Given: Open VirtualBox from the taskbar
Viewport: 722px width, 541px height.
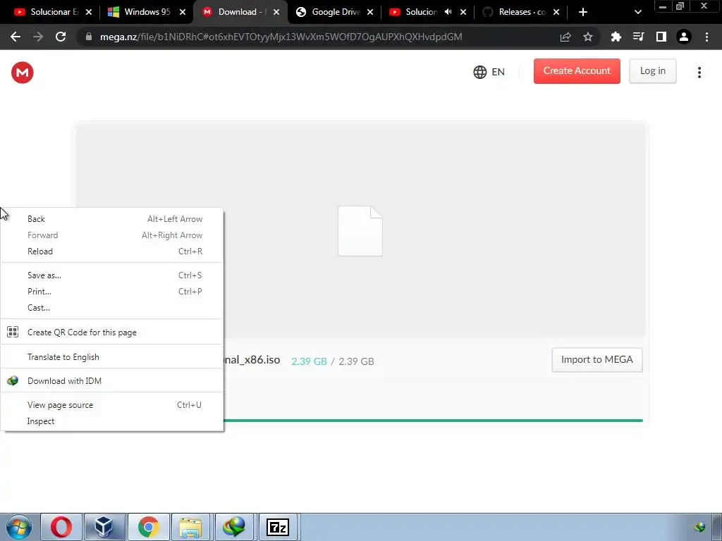Looking at the screenshot, I should 104,527.
